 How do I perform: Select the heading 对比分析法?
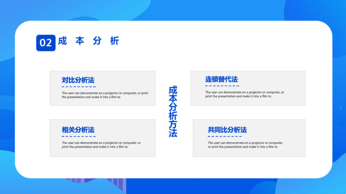(x=78, y=80)
